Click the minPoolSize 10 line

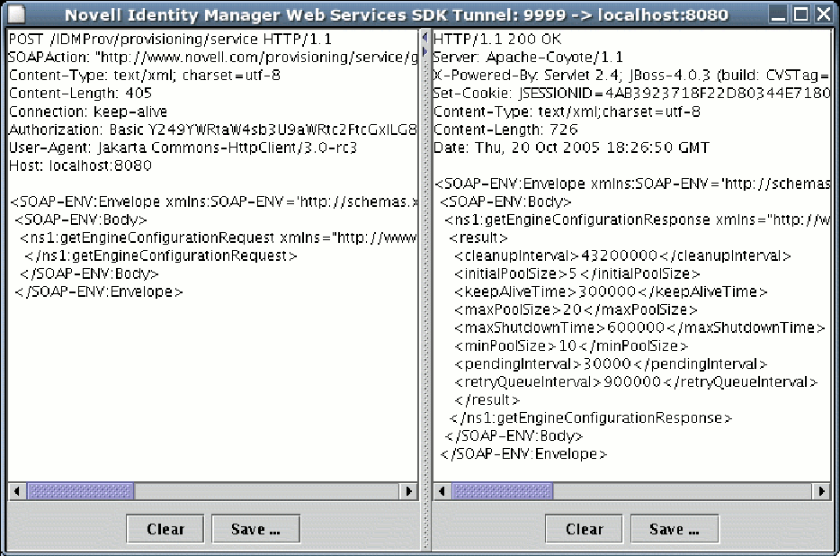tap(571, 345)
